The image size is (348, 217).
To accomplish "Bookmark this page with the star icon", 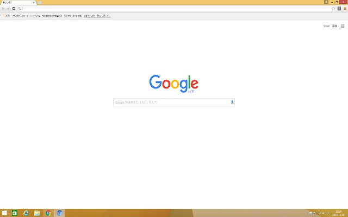I will 333,9.
